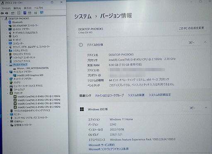Select the ヒューマン インターフェイス デバイス icon
This screenshot has height=154, width=212.
tap(11, 86)
